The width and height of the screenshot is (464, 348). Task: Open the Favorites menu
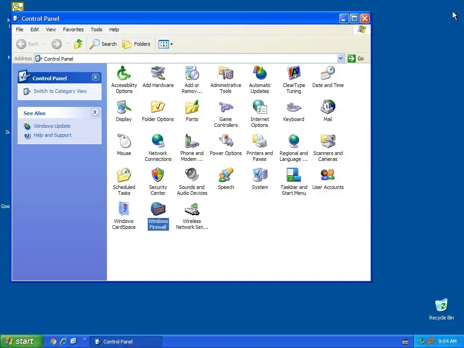pos(73,29)
